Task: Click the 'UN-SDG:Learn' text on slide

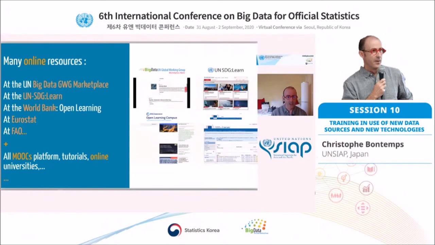Action: click(x=42, y=96)
